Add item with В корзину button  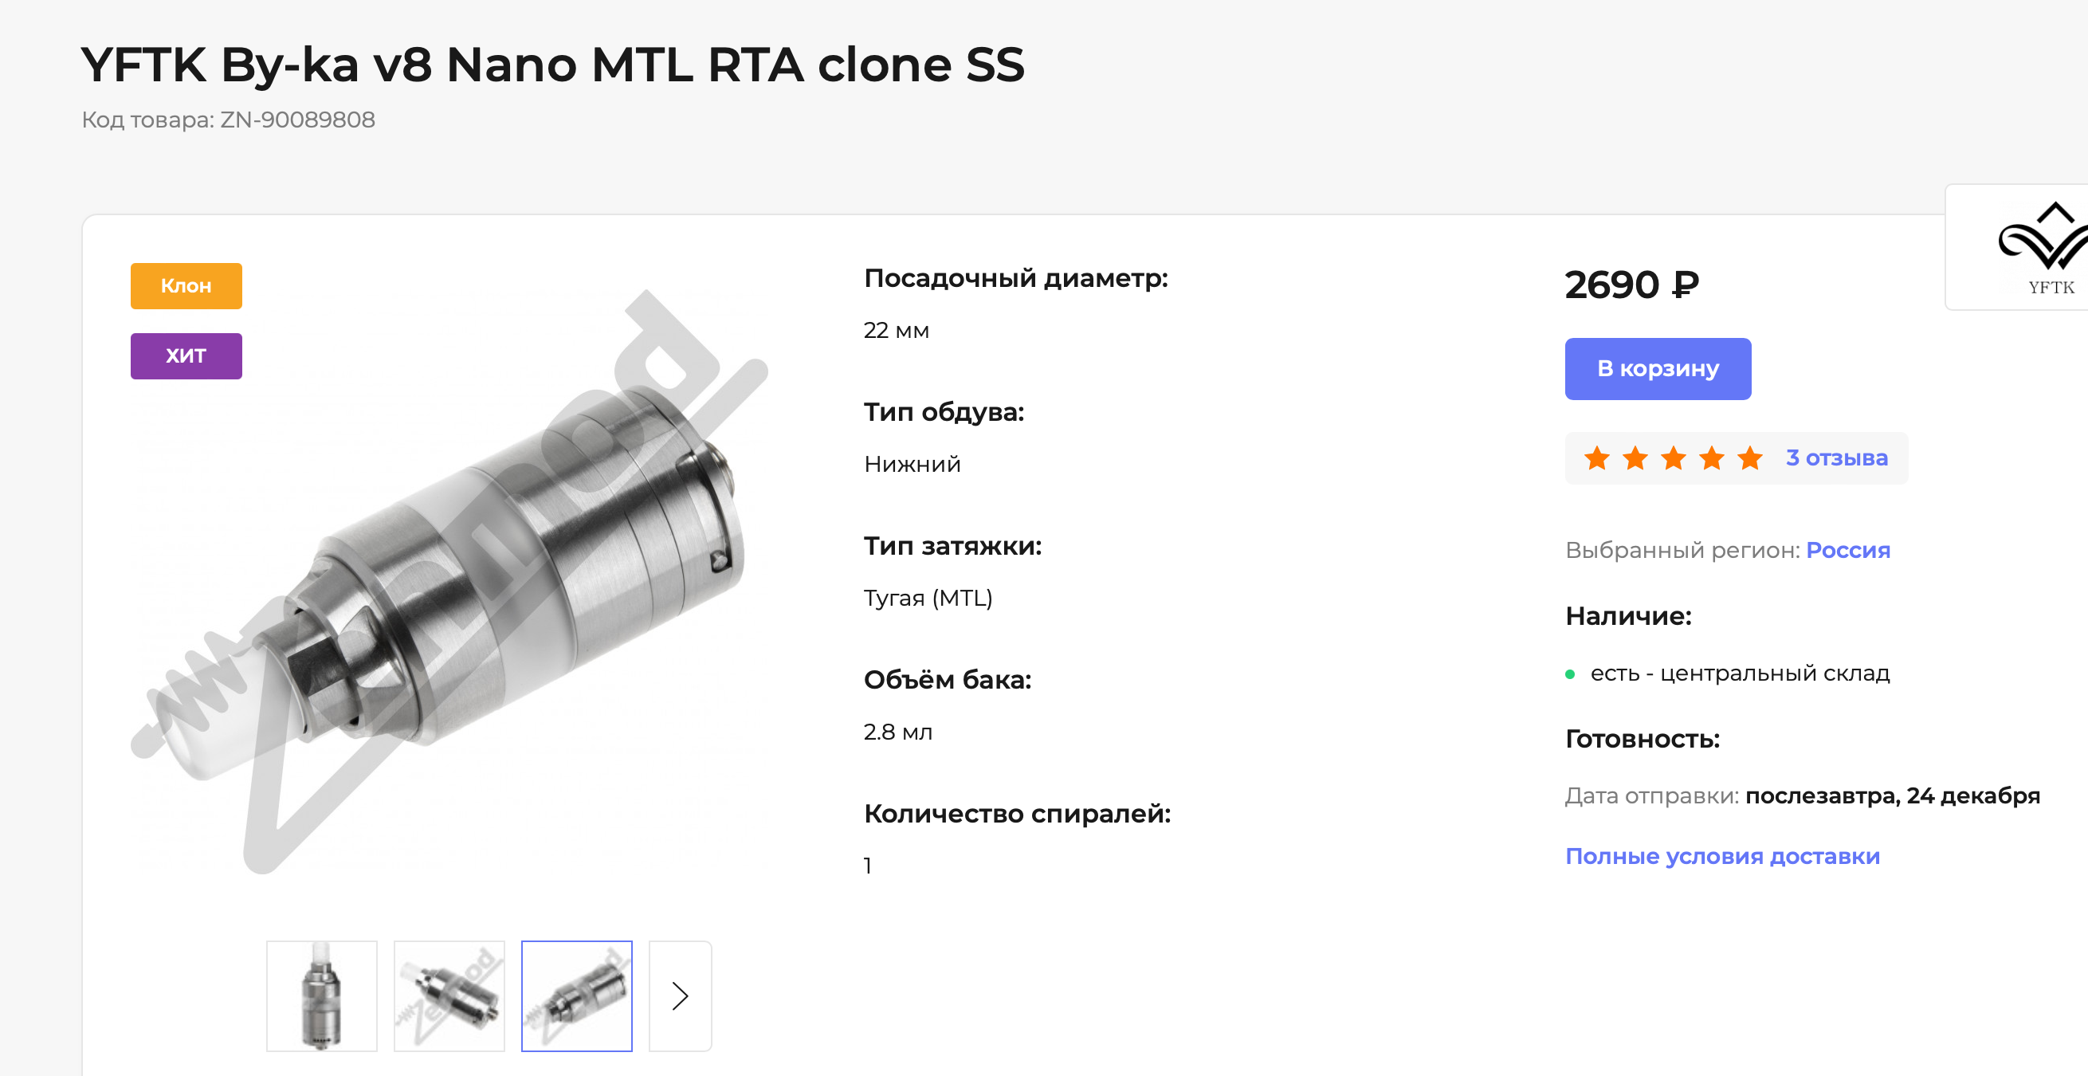[1658, 368]
